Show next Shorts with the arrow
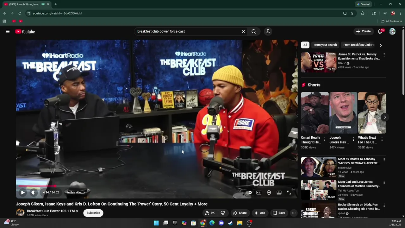This screenshot has width=405, height=228. (x=385, y=117)
